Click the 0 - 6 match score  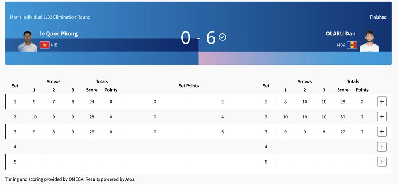[x=198, y=38]
